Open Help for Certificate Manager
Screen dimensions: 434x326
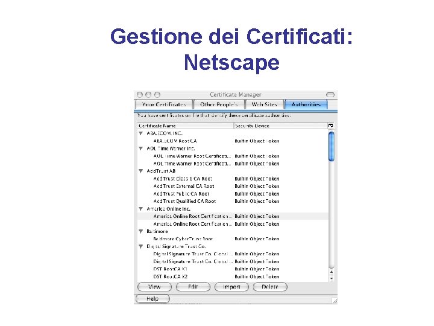click(153, 299)
